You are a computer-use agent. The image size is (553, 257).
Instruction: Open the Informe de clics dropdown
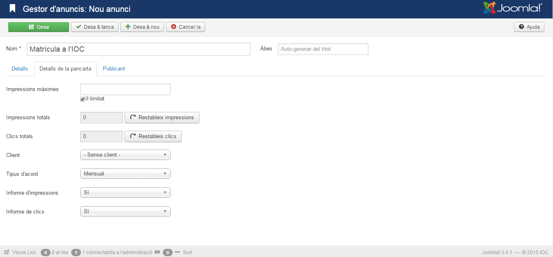(125, 212)
